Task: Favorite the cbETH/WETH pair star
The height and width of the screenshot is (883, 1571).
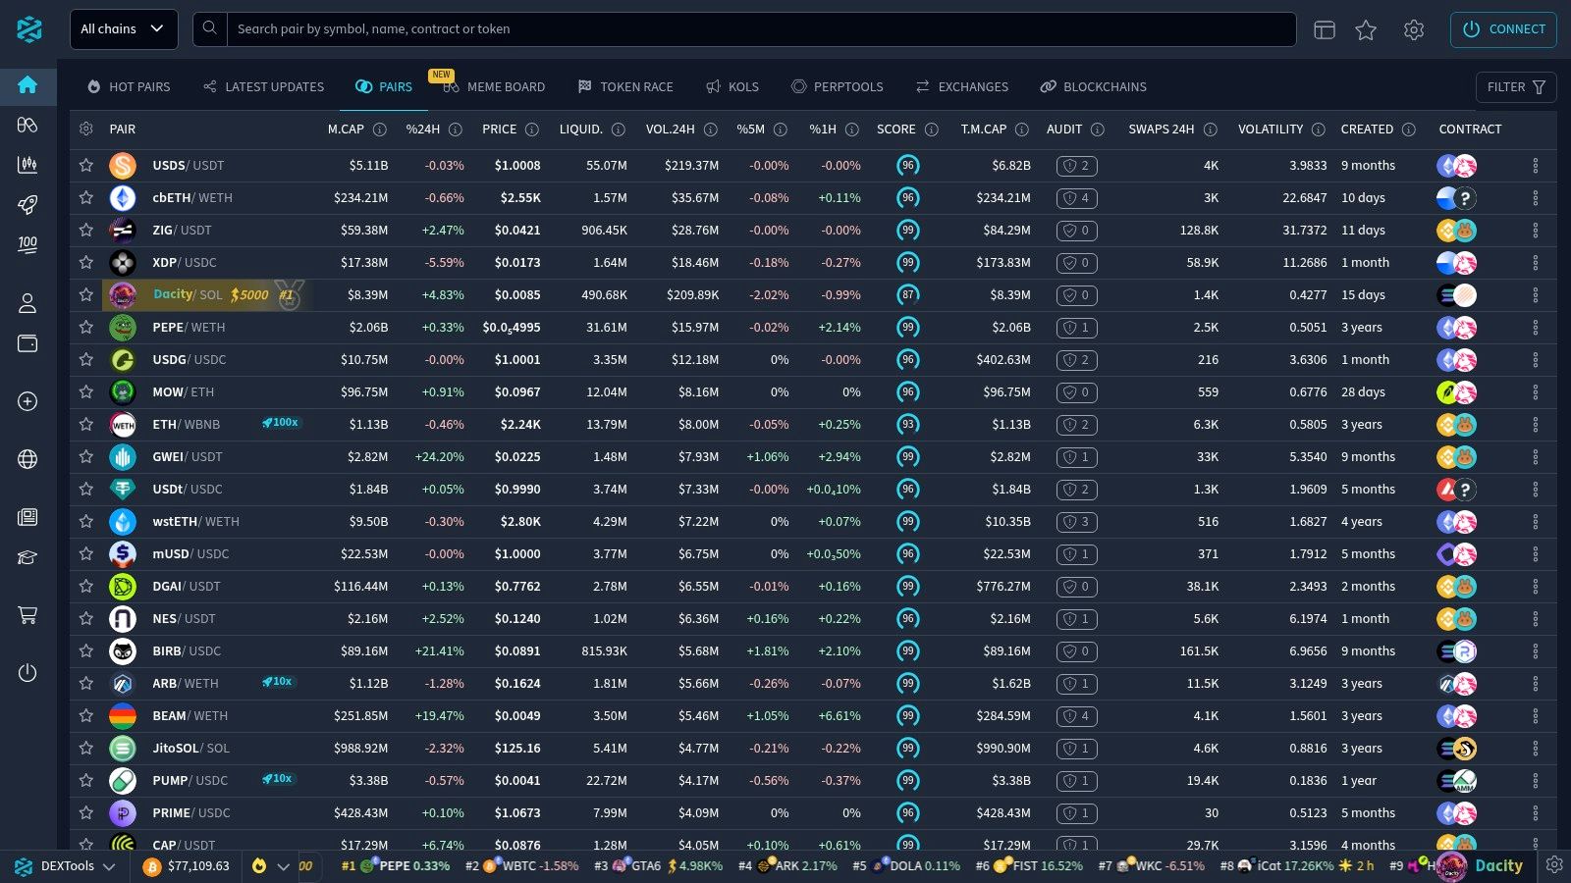Action: [x=86, y=198]
